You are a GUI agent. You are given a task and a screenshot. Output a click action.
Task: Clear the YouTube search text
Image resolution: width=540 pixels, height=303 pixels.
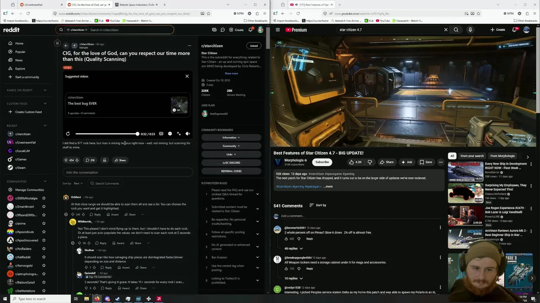(x=445, y=30)
